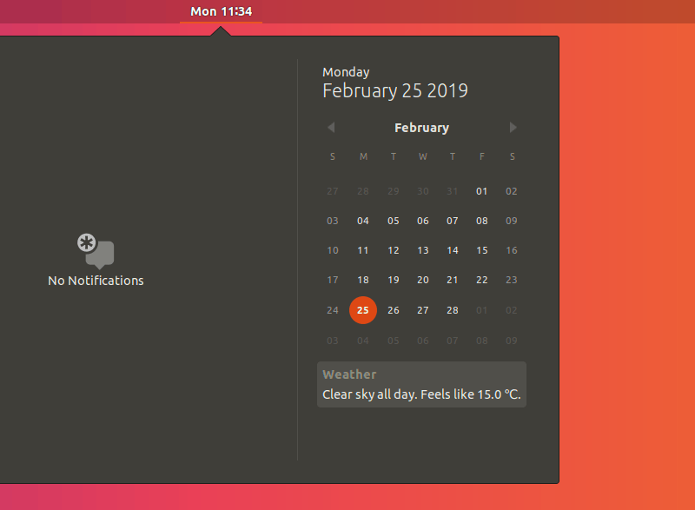The width and height of the screenshot is (695, 510).
Task: Select Thursday February 14 in calendar
Action: (x=452, y=250)
